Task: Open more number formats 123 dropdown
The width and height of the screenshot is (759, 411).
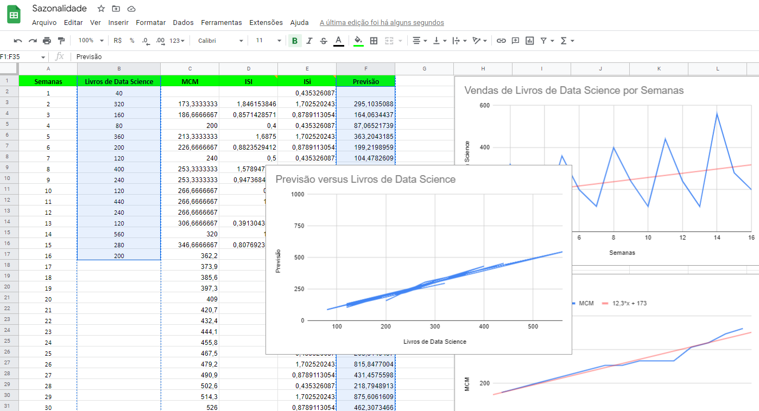Action: point(177,41)
